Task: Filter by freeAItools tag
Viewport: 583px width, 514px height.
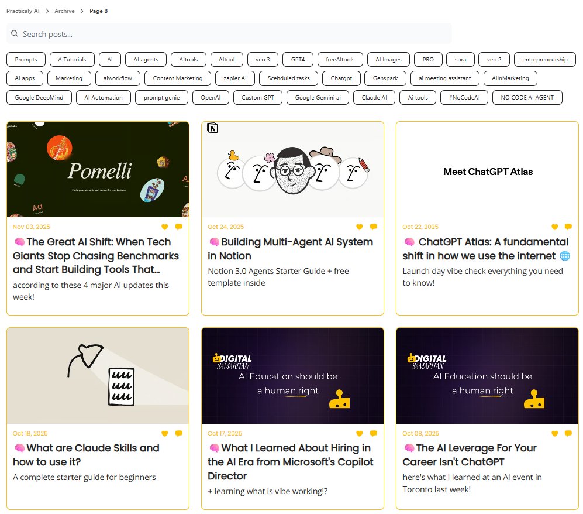Action: click(x=340, y=60)
